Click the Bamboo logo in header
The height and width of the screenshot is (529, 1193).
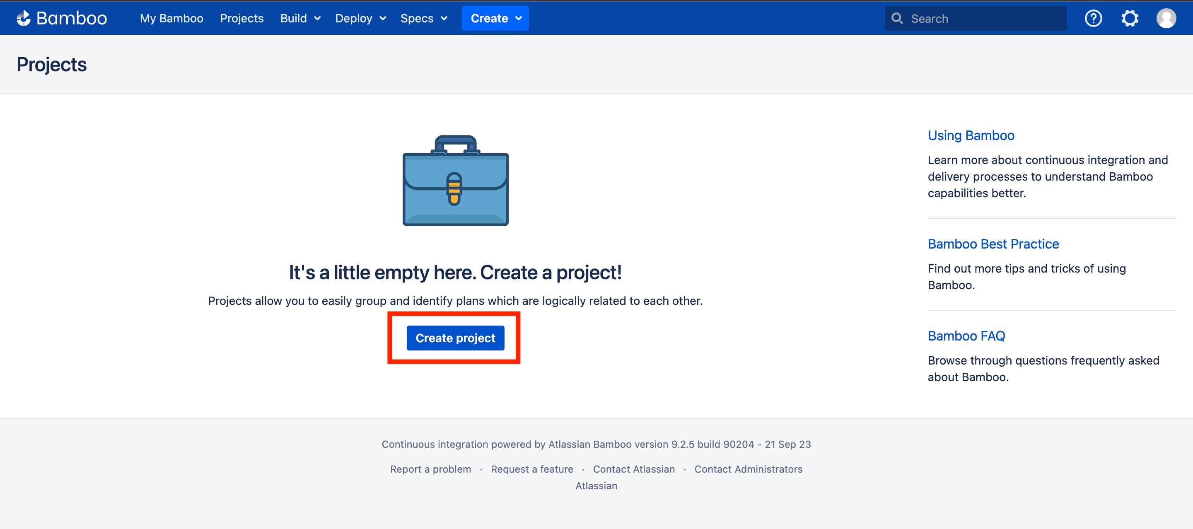point(62,18)
